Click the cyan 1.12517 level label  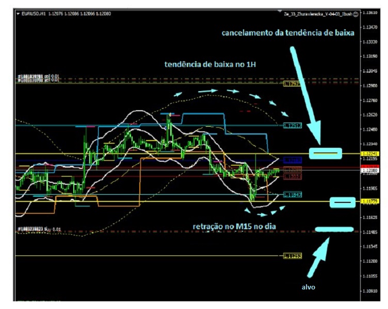click(293, 125)
